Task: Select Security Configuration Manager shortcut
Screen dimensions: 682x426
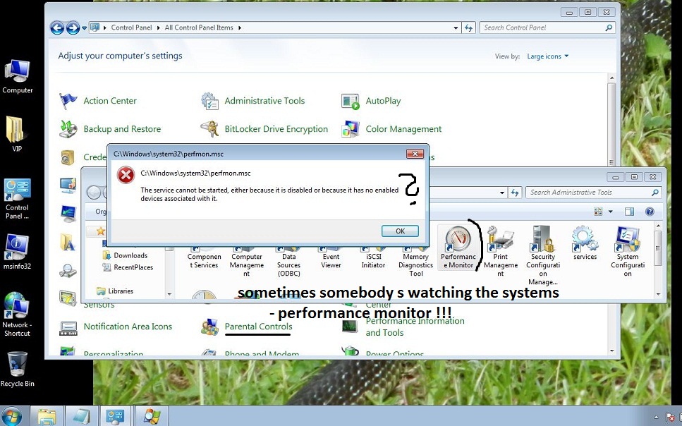Action: pyautogui.click(x=543, y=255)
